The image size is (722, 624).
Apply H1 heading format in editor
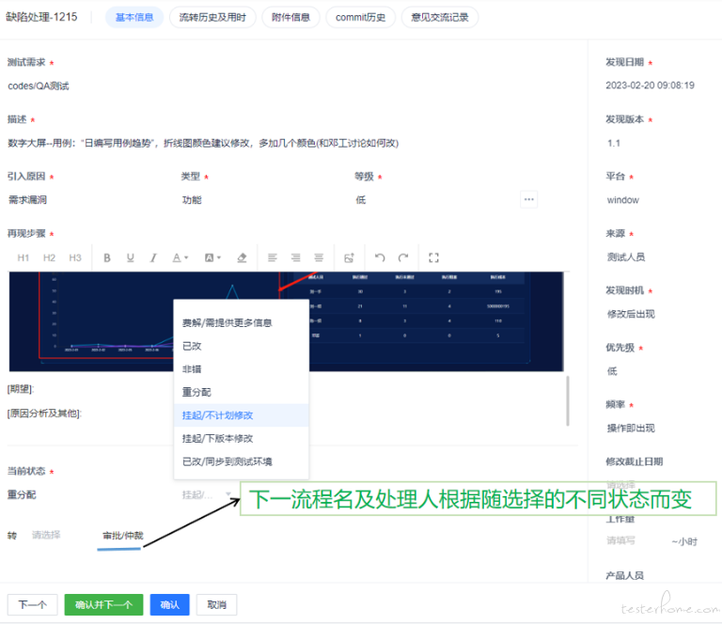coord(24,257)
